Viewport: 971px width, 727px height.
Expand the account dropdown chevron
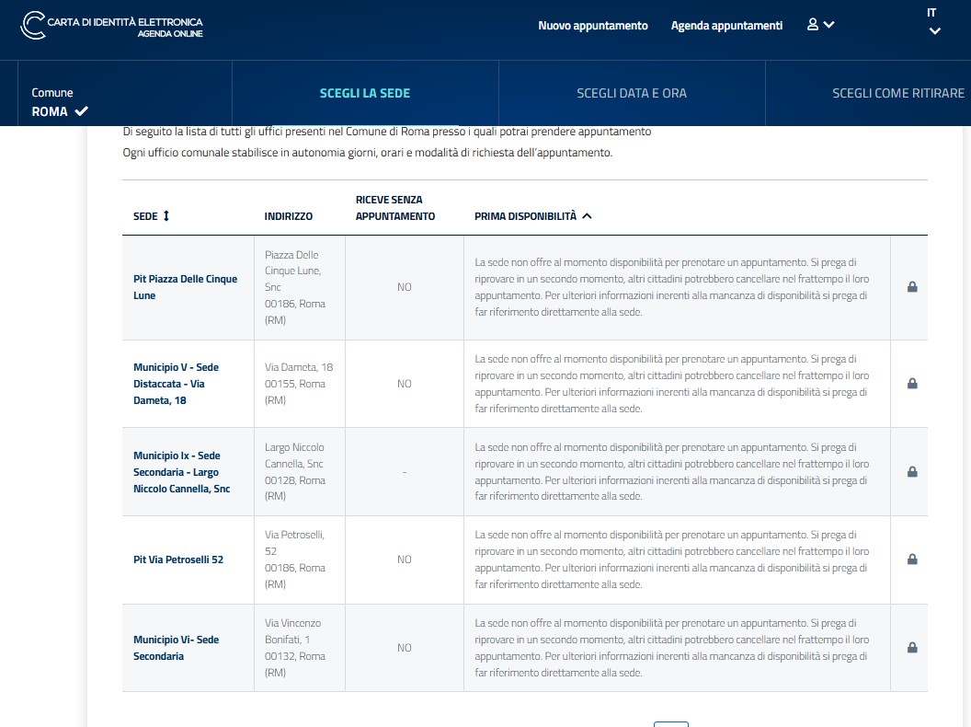[829, 25]
